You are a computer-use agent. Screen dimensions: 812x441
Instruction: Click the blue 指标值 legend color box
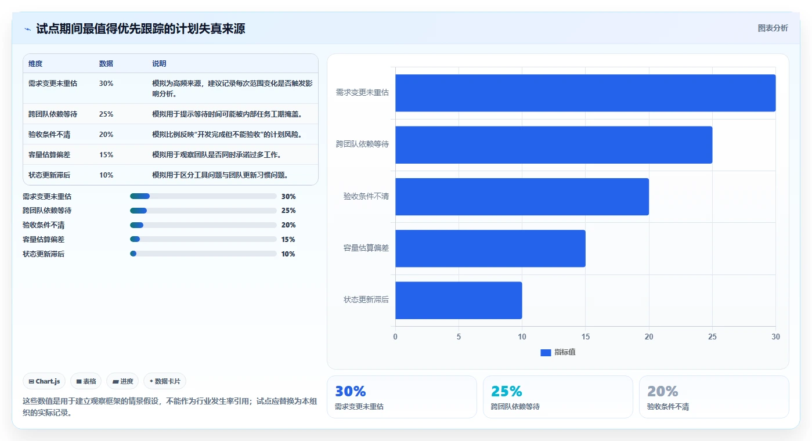coord(546,352)
